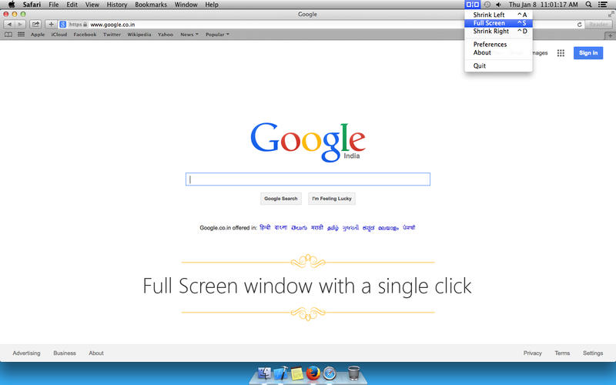This screenshot has width=616, height=385.
Task: Open the File menu
Action: [53, 5]
